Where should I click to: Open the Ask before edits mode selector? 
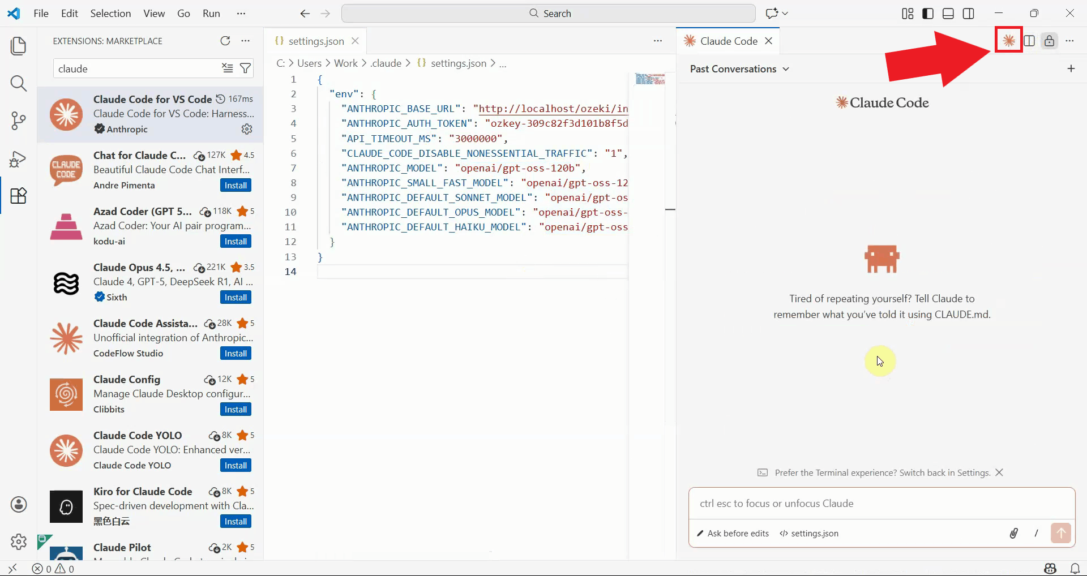pyautogui.click(x=733, y=533)
